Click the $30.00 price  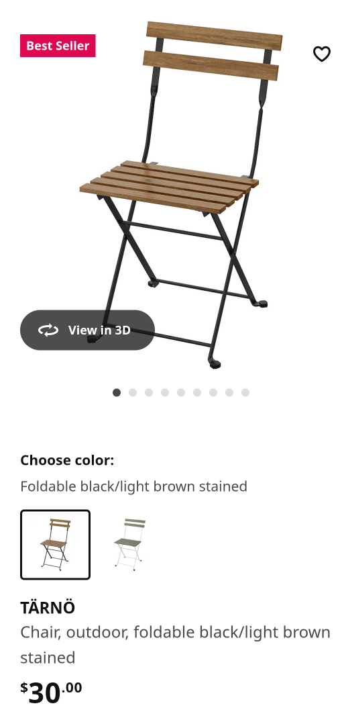click(x=51, y=692)
